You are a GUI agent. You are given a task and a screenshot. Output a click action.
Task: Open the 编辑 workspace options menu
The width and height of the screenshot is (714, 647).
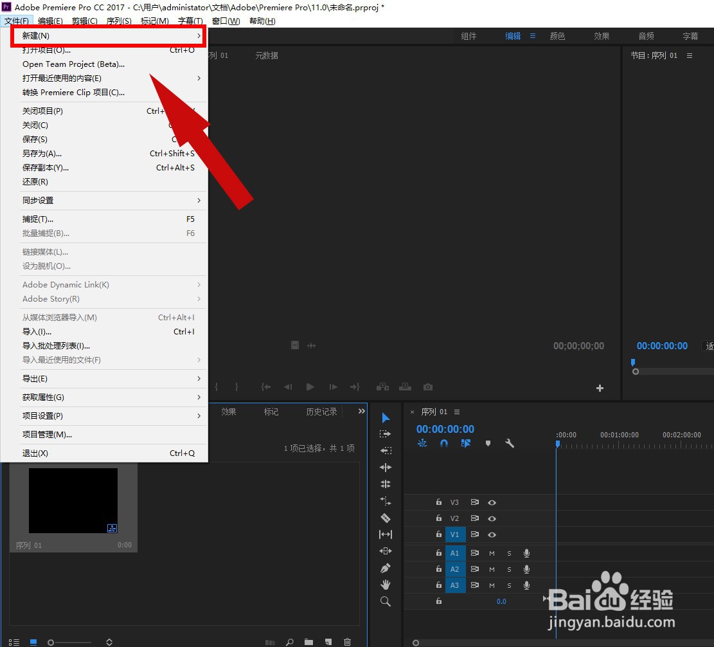coord(532,35)
